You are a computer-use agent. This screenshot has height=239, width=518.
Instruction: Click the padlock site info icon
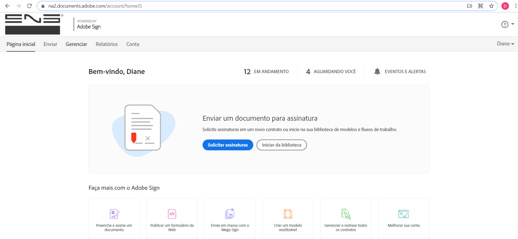[43, 6]
